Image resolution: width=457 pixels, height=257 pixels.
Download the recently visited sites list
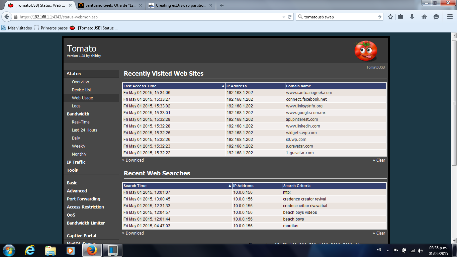[134, 160]
